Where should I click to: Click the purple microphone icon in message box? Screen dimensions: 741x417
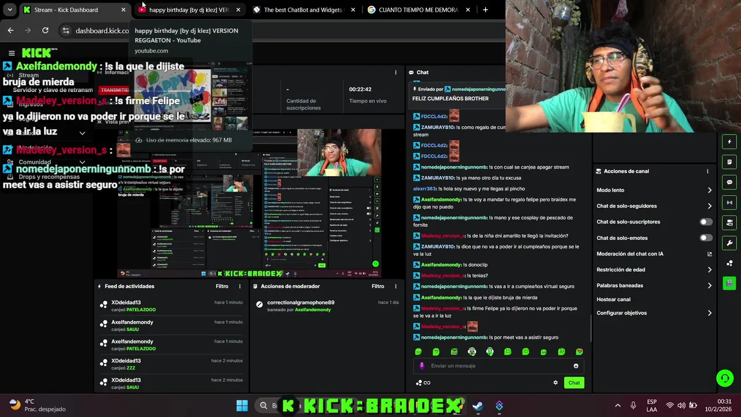click(421, 366)
